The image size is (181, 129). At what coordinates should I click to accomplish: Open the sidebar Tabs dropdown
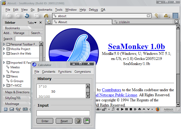(32, 23)
